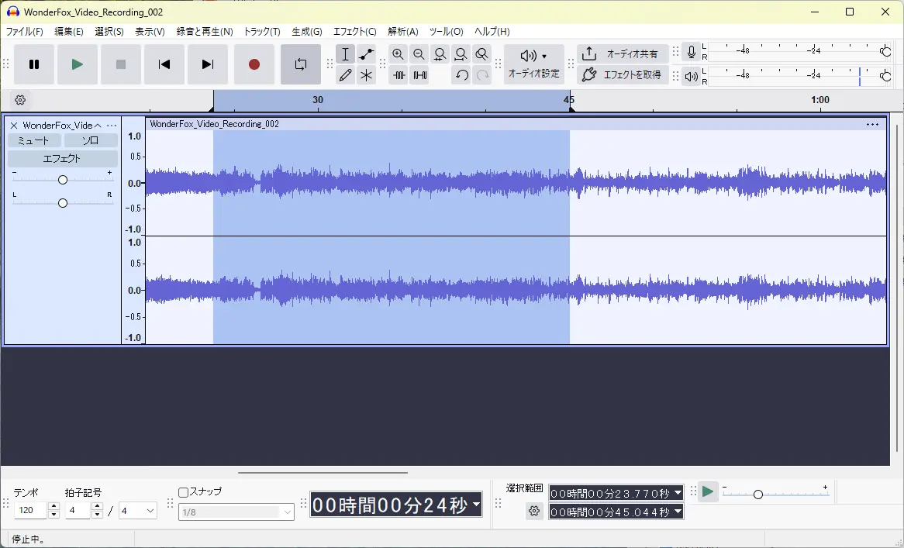904x548 pixels.
Task: Click the オーディオ共有 button
Action: click(623, 54)
